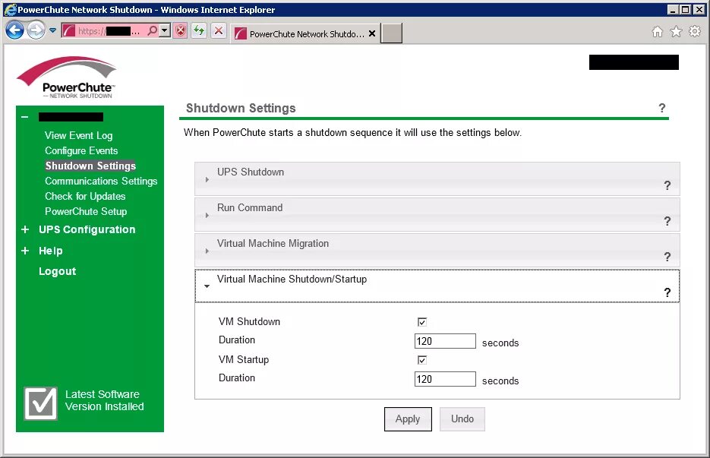Go back with the browser Back arrow
The image size is (710, 458).
tap(15, 30)
